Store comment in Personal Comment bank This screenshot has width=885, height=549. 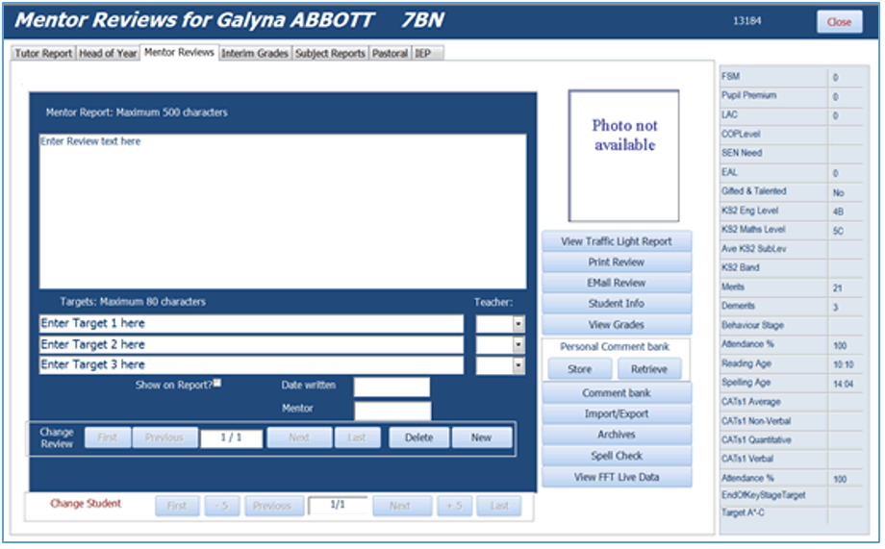pyautogui.click(x=580, y=369)
